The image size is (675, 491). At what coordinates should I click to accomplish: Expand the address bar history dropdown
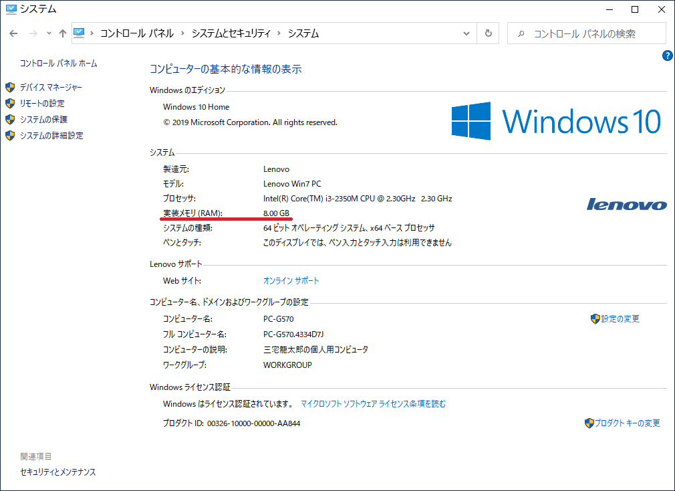pyautogui.click(x=466, y=33)
